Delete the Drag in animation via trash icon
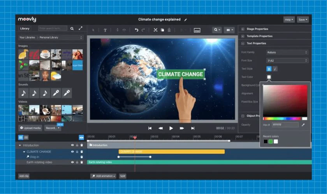 (82, 157)
